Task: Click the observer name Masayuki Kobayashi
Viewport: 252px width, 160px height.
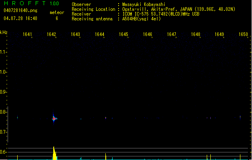Action: click(x=144, y=4)
